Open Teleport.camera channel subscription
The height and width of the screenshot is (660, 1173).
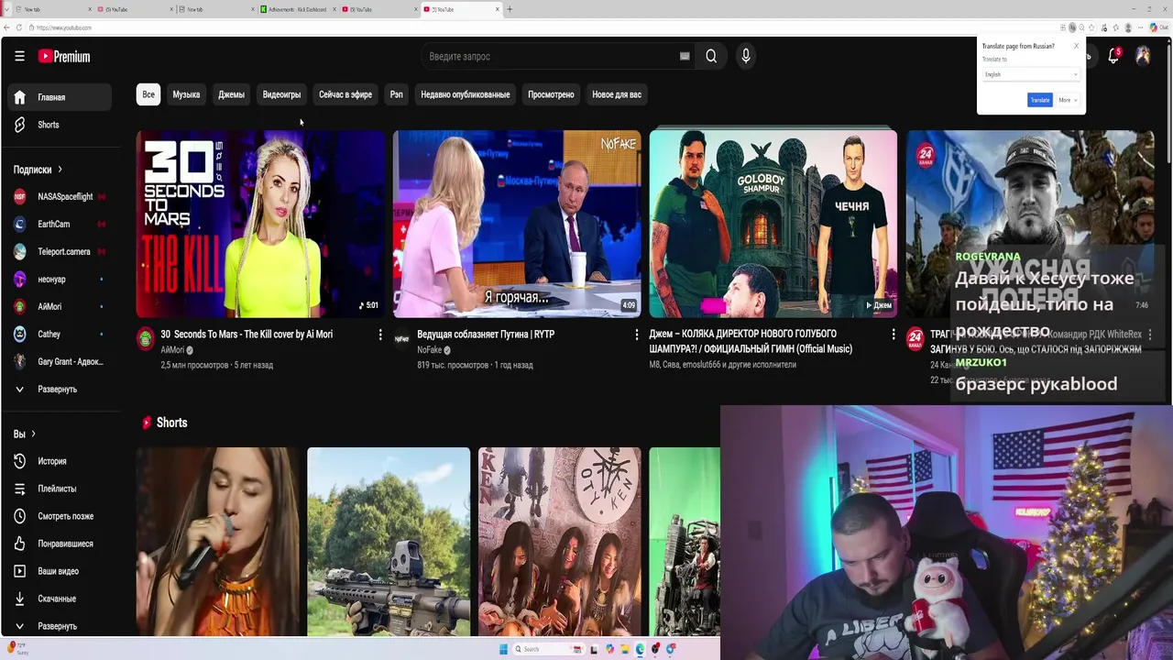click(x=59, y=251)
